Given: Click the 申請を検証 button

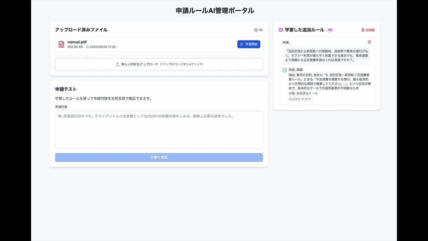Looking at the screenshot, I should pyautogui.click(x=159, y=157).
